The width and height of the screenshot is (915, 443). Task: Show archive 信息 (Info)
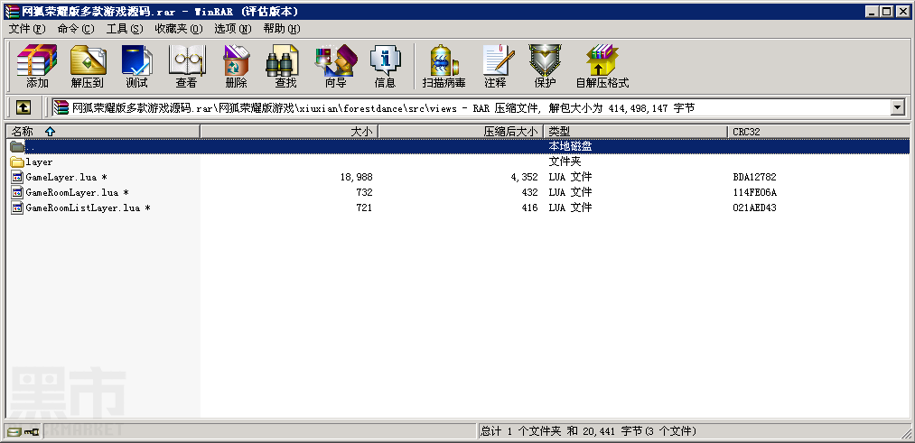[385, 66]
